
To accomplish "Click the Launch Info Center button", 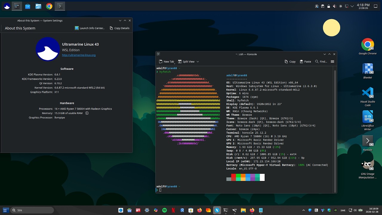I will tap(90, 28).
